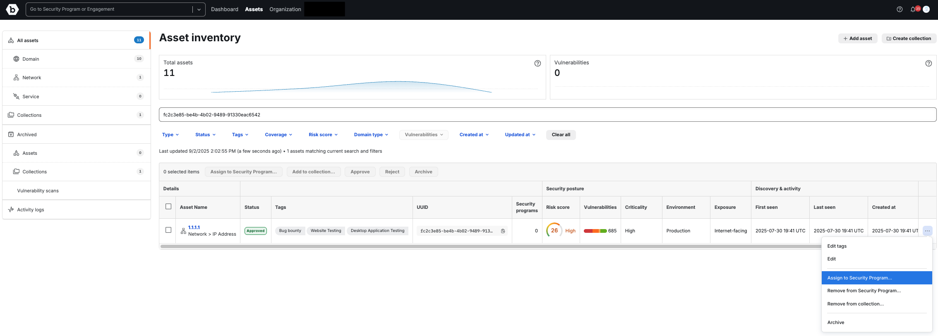938x336 pixels.
Task: Choose Archive in the context menu
Action: pyautogui.click(x=877, y=322)
